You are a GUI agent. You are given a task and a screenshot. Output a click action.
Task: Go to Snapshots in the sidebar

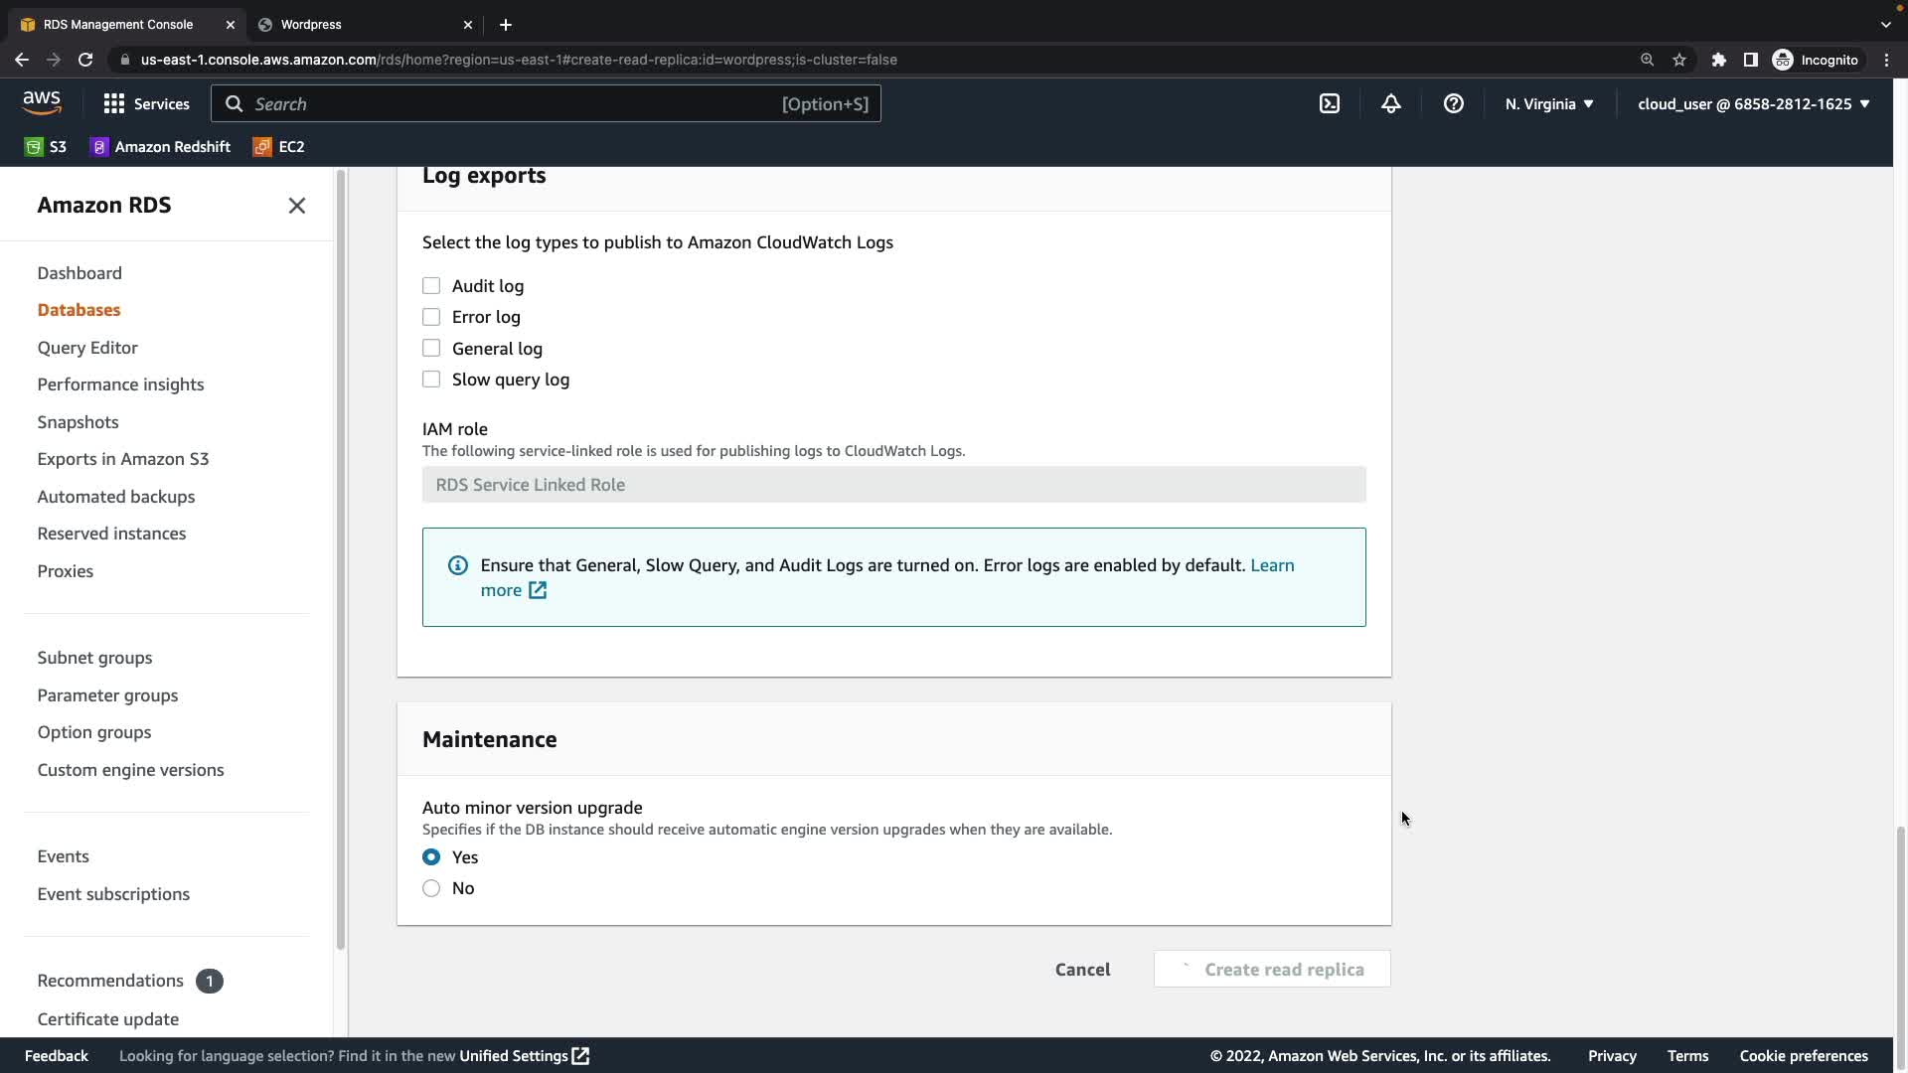coord(78,422)
